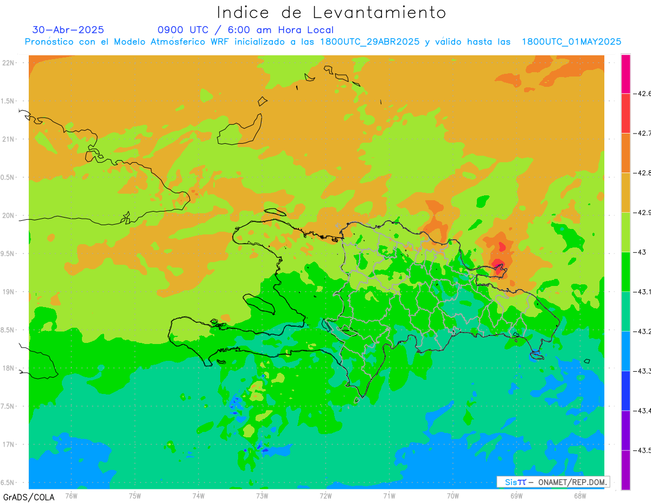This screenshot has width=651, height=503.
Task: Click the colorbar value -43.5
Action: [643, 450]
